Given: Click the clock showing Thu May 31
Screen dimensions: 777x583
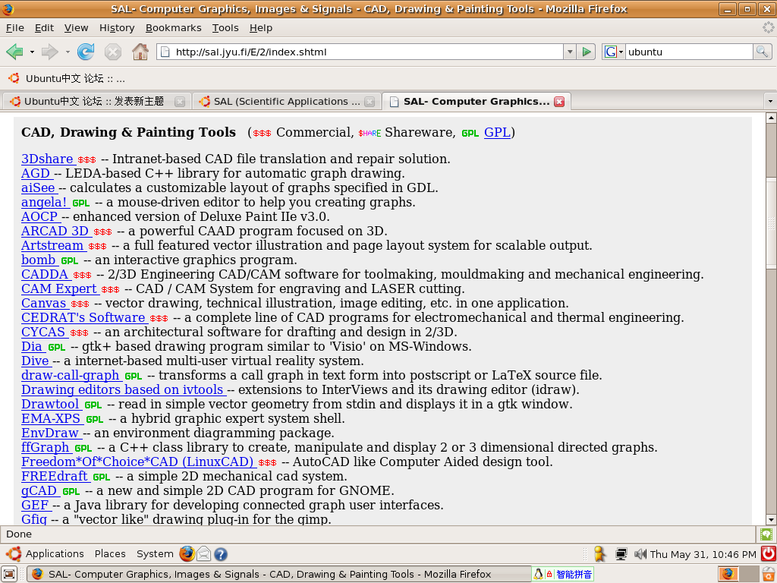Looking at the screenshot, I should point(703,554).
